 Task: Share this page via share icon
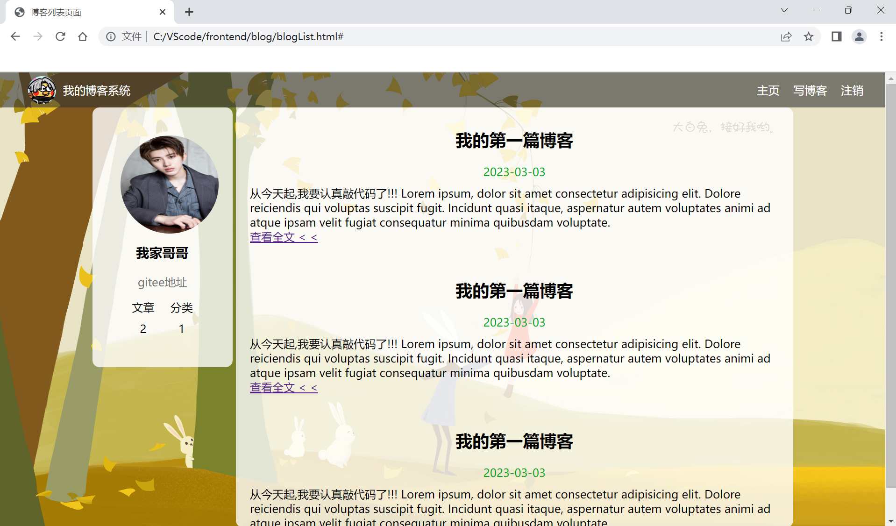[786, 36]
